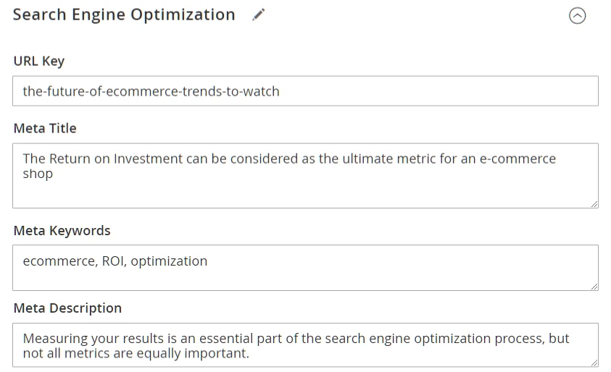The image size is (611, 372).
Task: Click inside the Meta Description text area
Action: click(x=305, y=345)
